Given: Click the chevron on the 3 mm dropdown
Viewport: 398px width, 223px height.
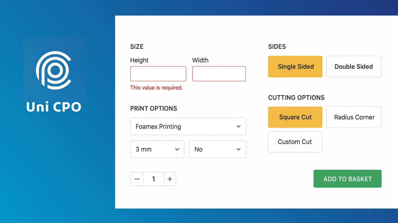Looking at the screenshot, I should point(177,149).
